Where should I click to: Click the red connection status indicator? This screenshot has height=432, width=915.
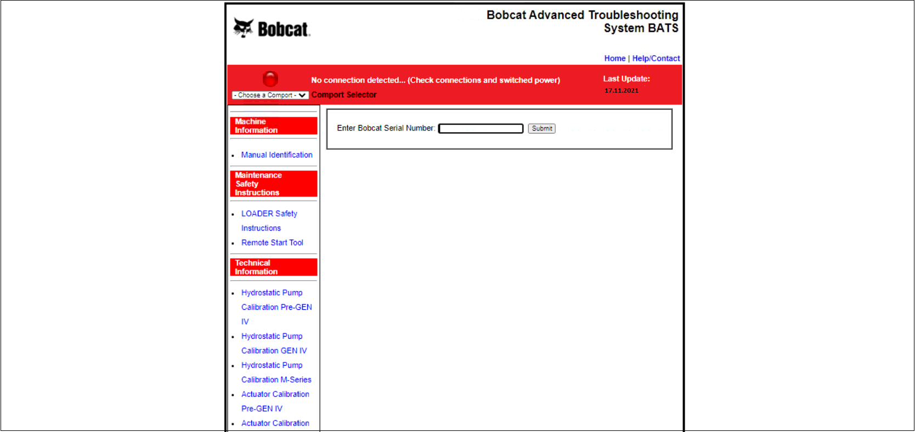[270, 79]
